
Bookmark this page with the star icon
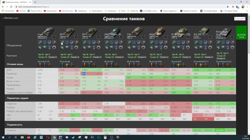228,7
